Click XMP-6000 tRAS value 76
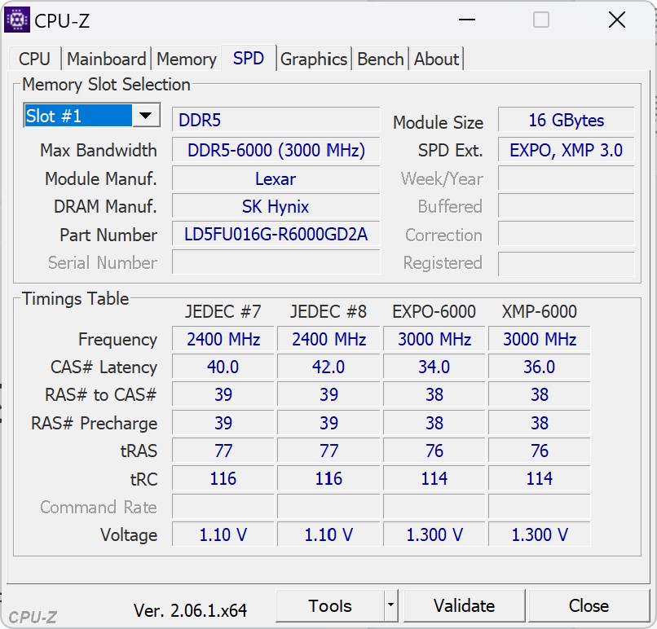657x629 pixels. (540, 451)
